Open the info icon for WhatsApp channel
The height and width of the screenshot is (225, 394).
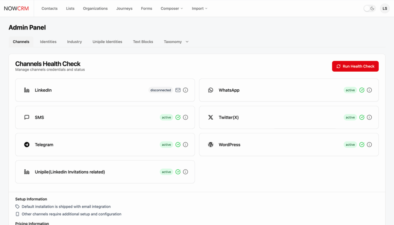369,90
